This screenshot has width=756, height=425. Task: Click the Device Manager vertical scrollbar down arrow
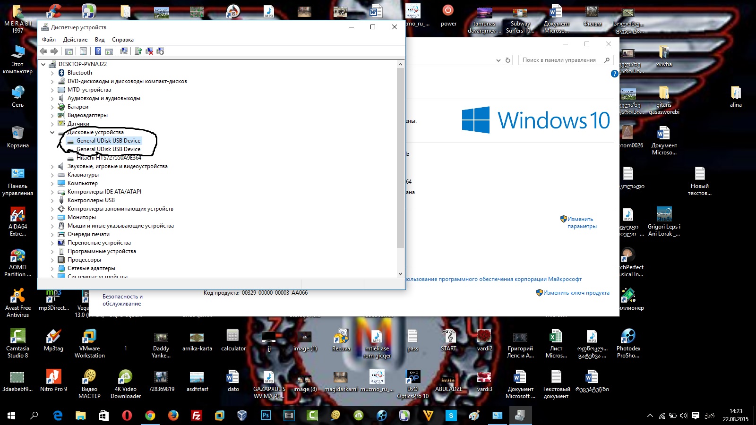coord(400,273)
